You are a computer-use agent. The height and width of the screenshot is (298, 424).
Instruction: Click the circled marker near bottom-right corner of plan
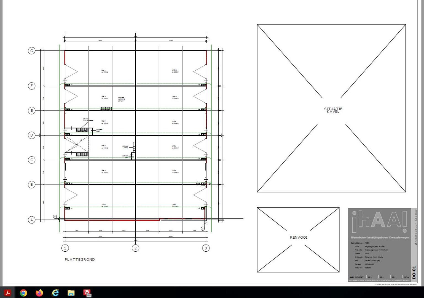(203, 229)
